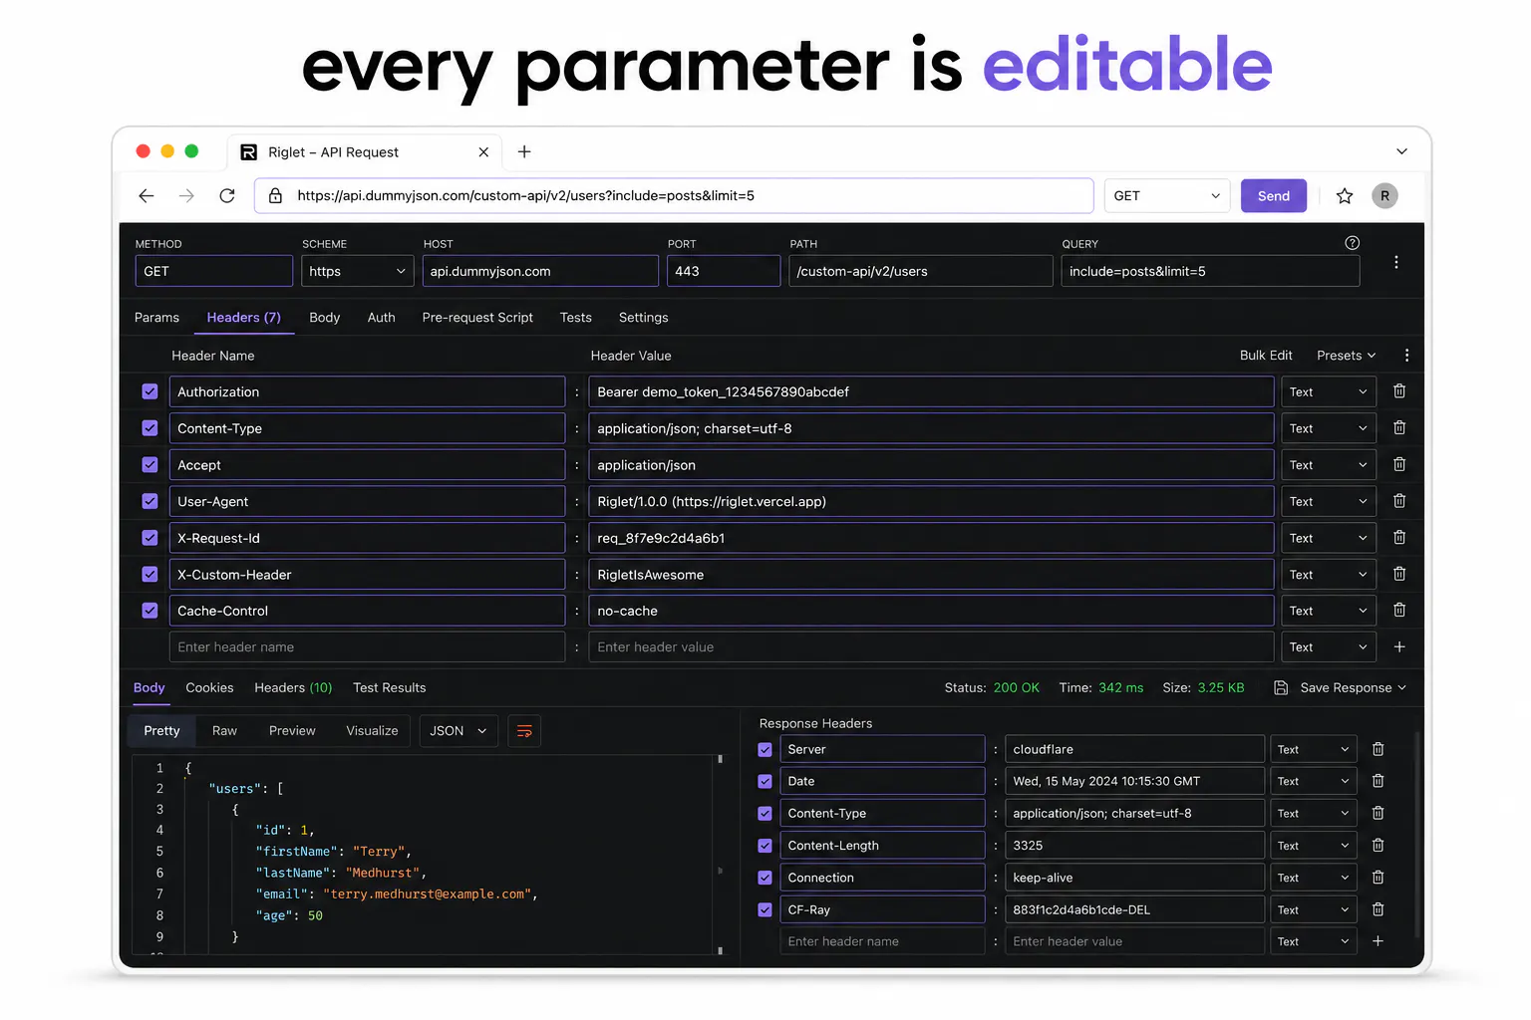
Task: Uncheck the Date response header checkbox
Action: (x=765, y=781)
